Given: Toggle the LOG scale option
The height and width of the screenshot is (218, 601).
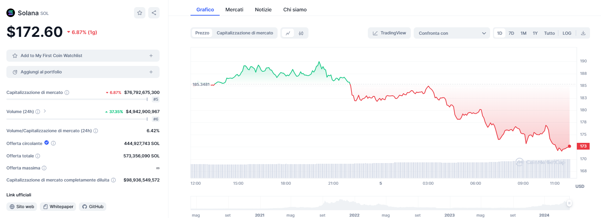Looking at the screenshot, I should pos(567,33).
